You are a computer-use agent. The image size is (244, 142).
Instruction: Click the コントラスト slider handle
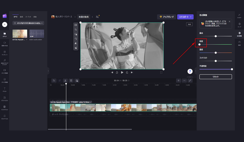click(216, 61)
